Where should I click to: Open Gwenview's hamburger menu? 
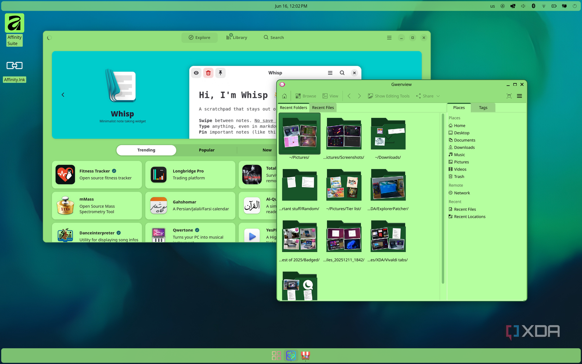520,96
